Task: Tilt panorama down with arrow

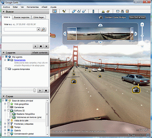Action: tap(100, 42)
